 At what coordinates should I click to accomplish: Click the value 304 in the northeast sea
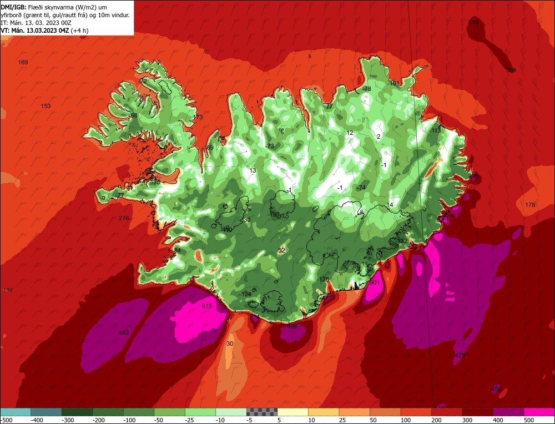(511, 70)
